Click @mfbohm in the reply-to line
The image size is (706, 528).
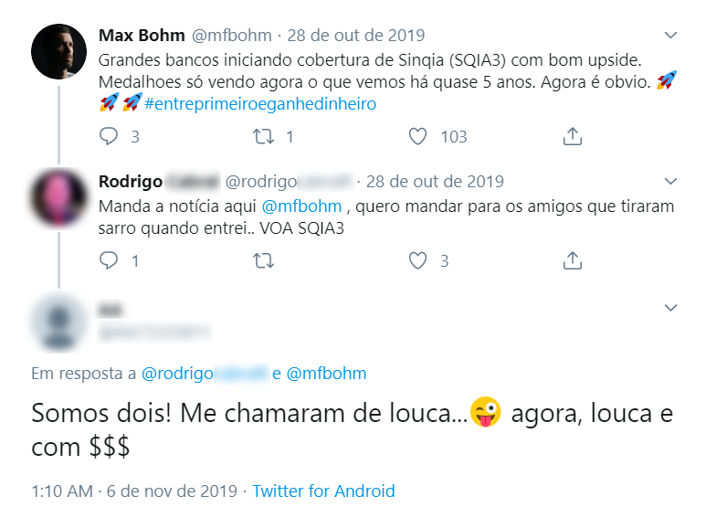[x=326, y=374]
